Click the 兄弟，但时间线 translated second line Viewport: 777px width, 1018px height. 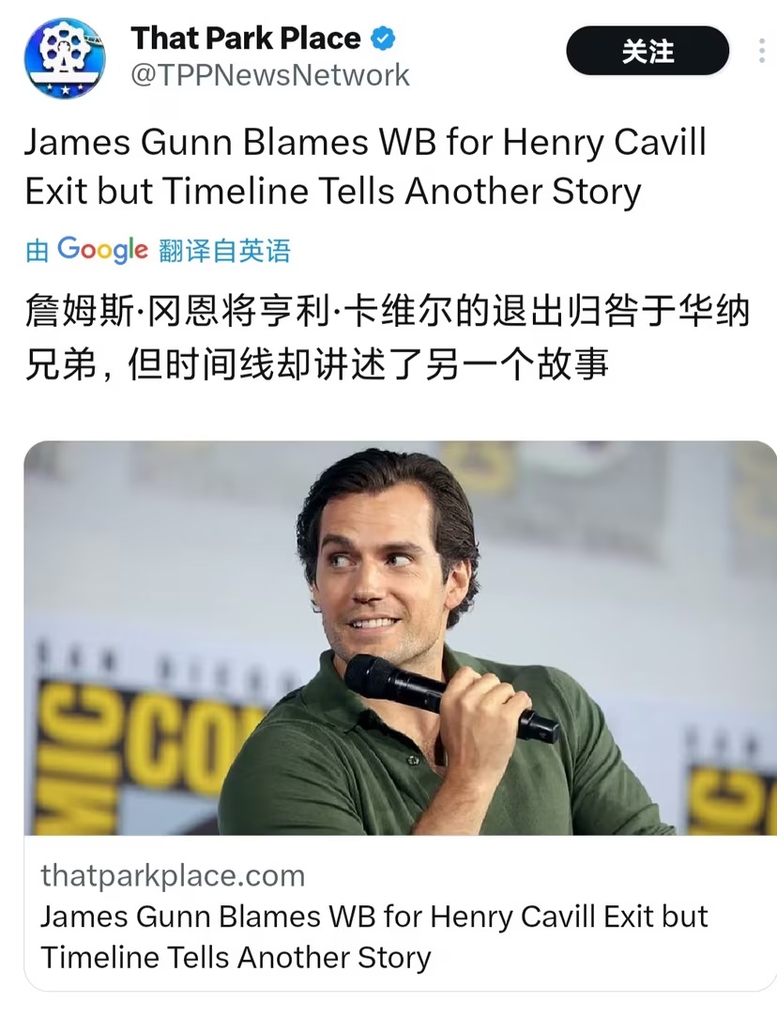[316, 364]
